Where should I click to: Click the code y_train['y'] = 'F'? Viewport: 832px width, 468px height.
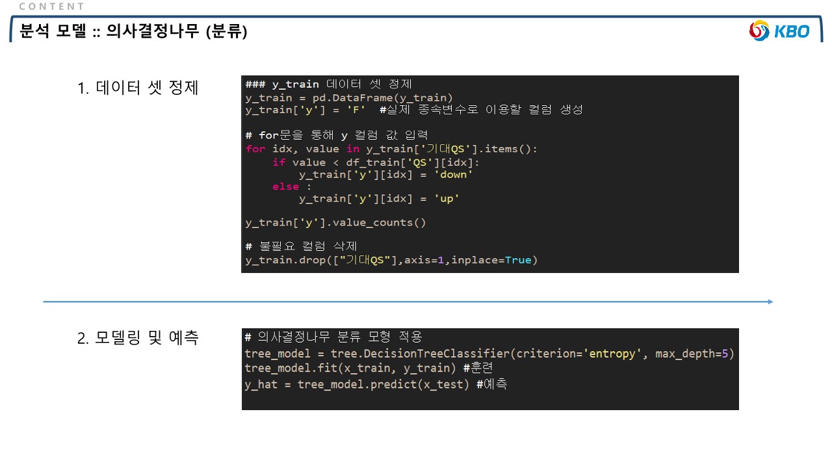tap(305, 110)
